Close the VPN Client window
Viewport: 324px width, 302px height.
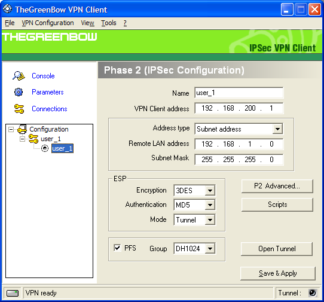pos(314,10)
